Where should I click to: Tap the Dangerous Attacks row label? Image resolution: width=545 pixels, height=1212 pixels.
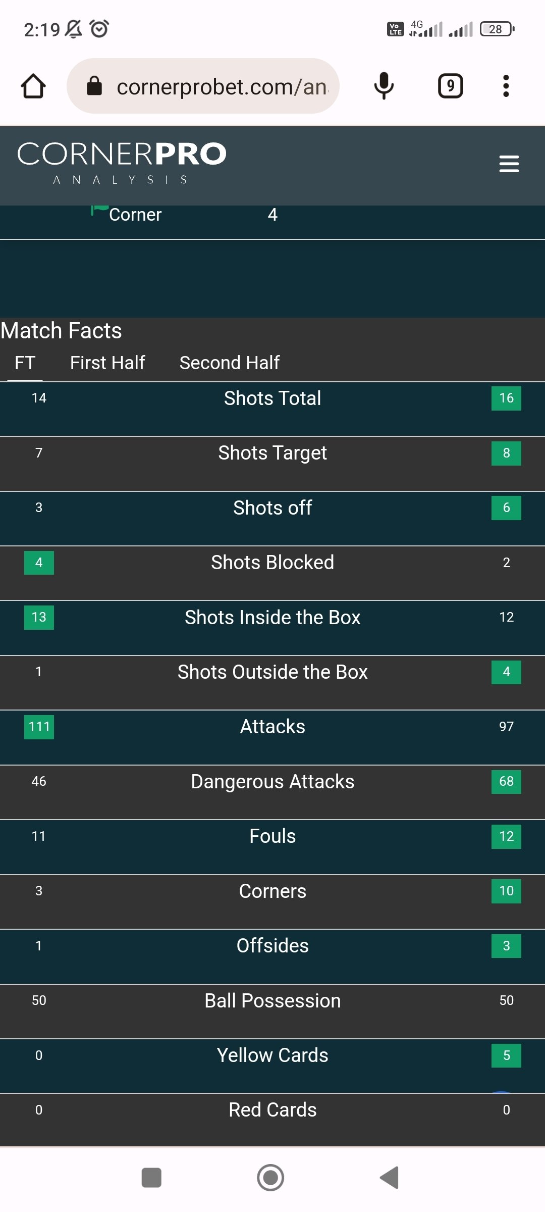[x=272, y=782]
